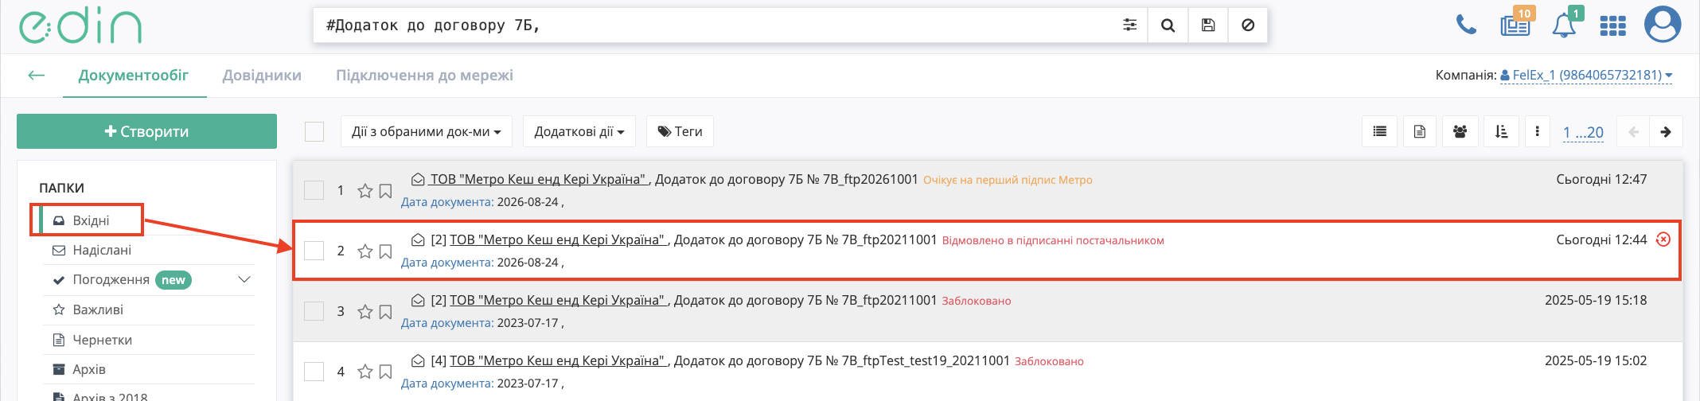Open search filter settings icon
Image resolution: width=1700 pixels, height=401 pixels.
(1129, 25)
